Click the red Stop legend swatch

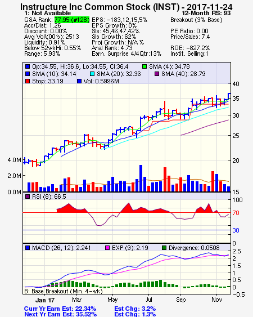[28, 81]
